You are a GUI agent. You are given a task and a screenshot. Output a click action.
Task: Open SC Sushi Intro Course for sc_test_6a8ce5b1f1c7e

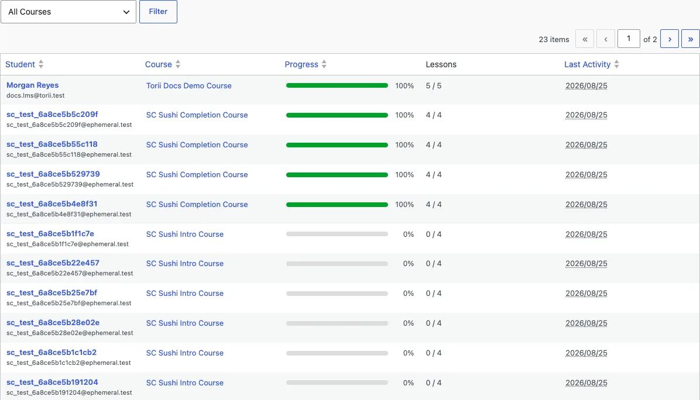tap(185, 235)
